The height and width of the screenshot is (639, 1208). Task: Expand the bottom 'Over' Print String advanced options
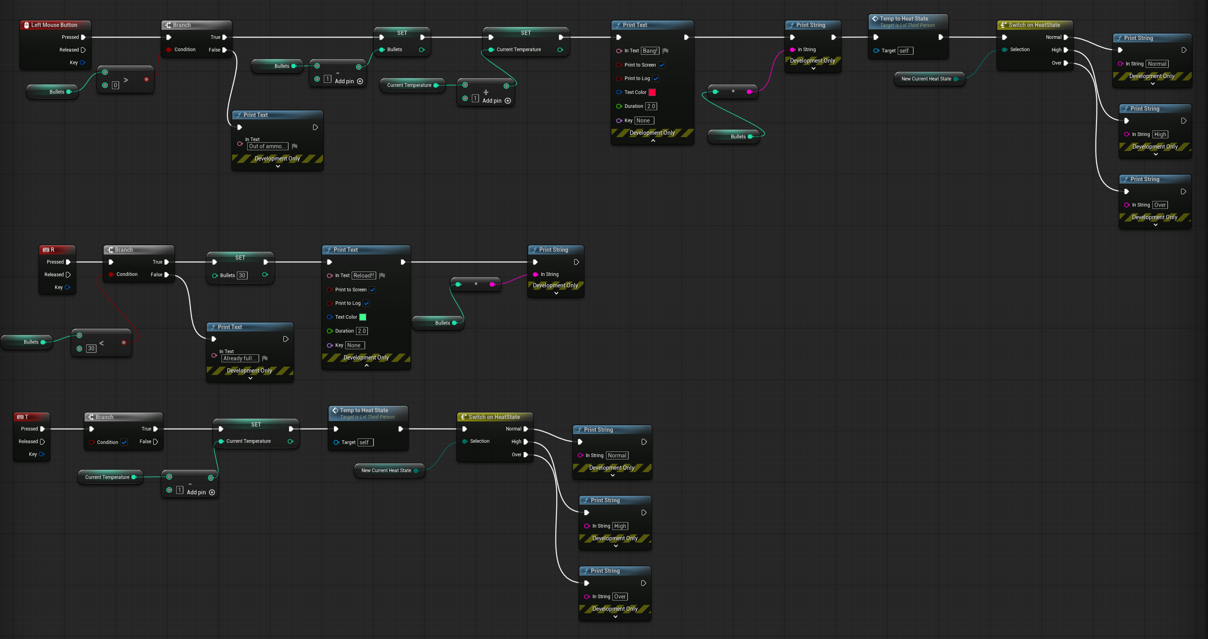click(615, 616)
